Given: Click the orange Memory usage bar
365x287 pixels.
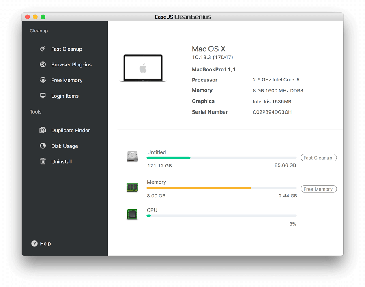Looking at the screenshot, I should pyautogui.click(x=221, y=188).
